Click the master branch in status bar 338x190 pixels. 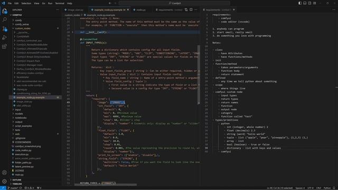point(13,188)
